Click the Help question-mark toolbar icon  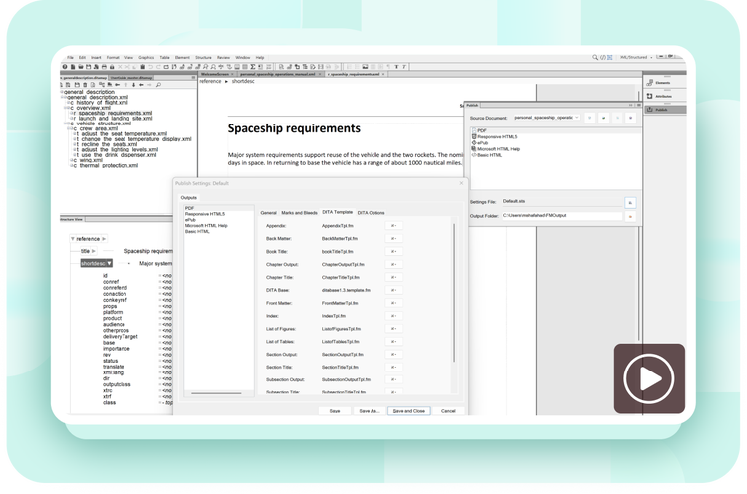65,67
